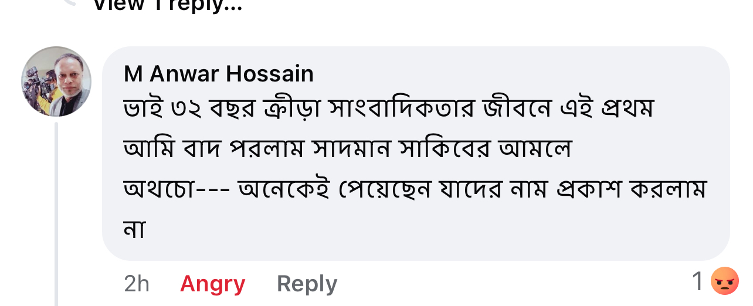Reply to M Anwar Hossain's comment

[307, 284]
